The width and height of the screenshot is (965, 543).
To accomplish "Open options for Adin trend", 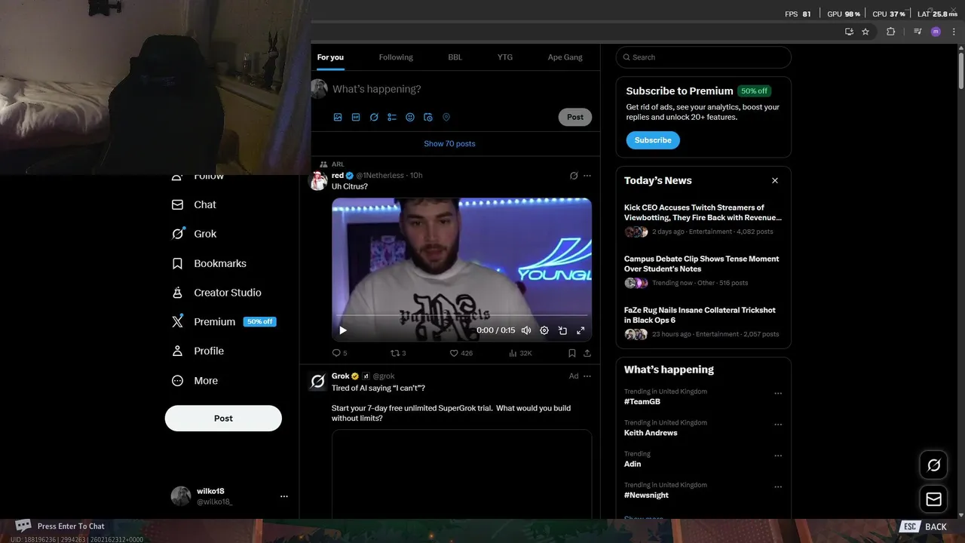I will (778, 456).
